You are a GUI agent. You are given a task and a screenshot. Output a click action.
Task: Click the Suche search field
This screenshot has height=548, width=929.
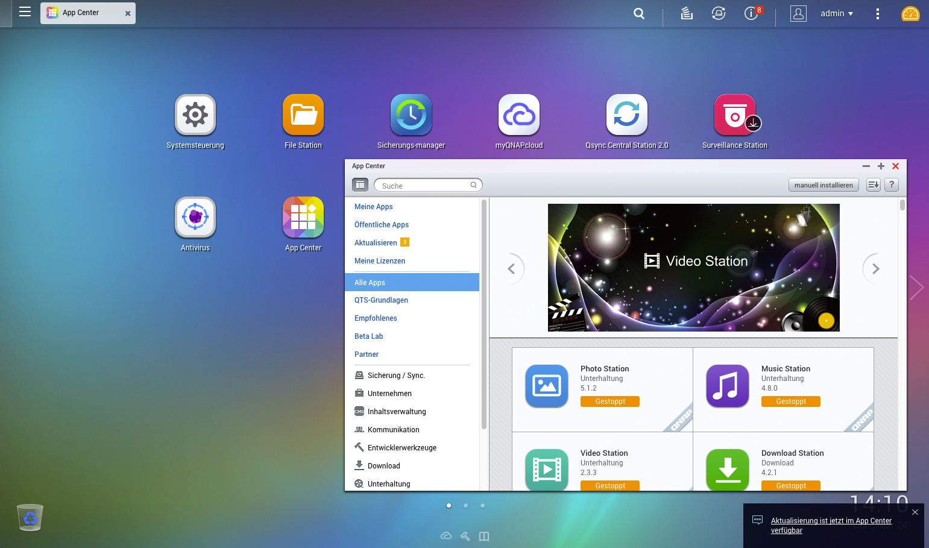(428, 185)
